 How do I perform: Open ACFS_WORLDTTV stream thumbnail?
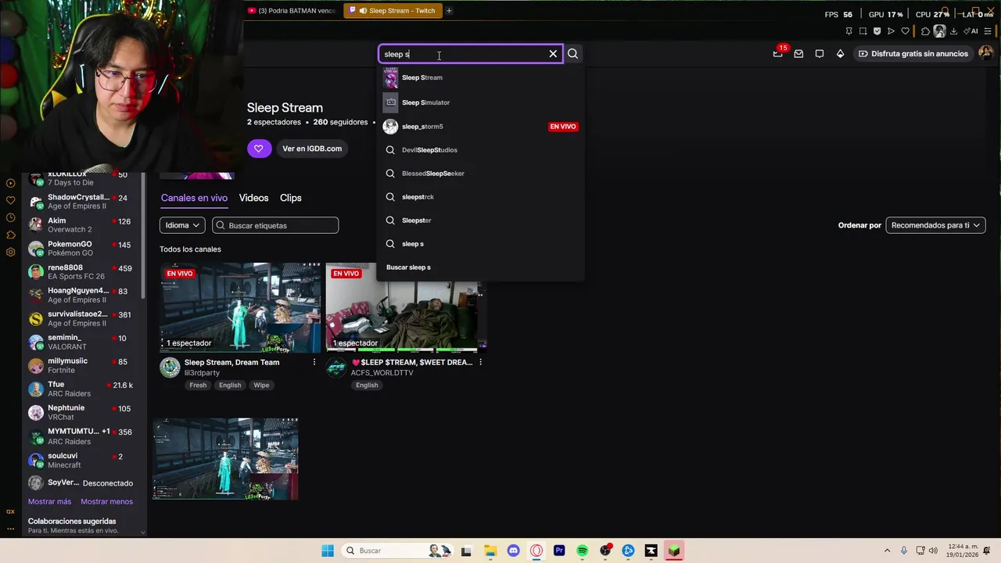click(406, 307)
